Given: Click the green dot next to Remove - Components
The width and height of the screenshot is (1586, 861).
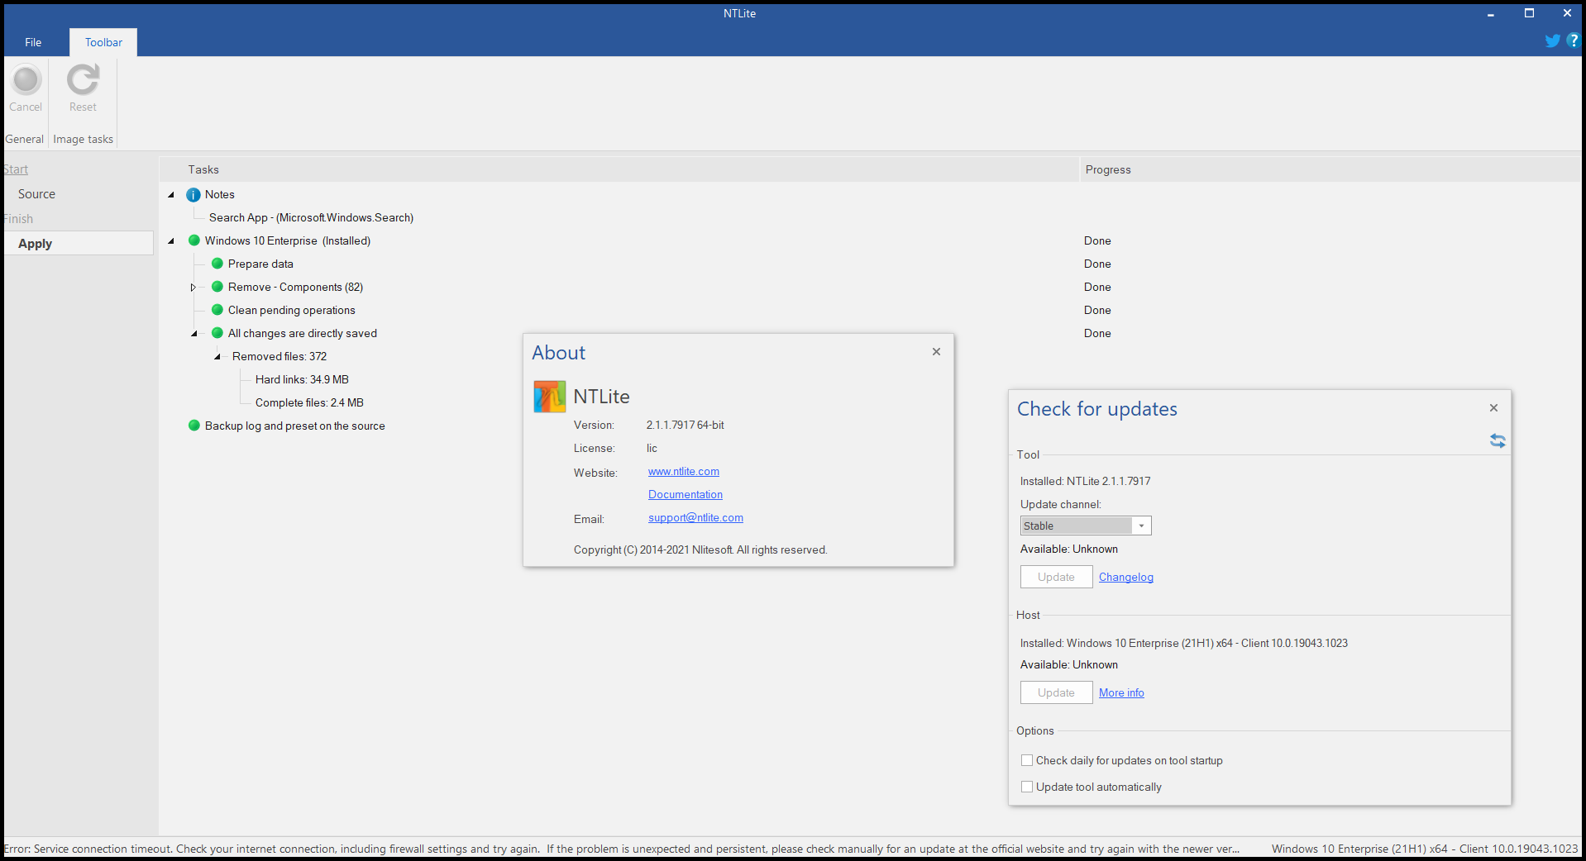Looking at the screenshot, I should point(217,287).
